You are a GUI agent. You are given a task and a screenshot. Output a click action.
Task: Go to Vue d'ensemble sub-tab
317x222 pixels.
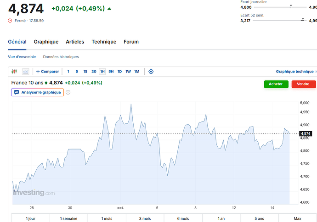point(22,57)
